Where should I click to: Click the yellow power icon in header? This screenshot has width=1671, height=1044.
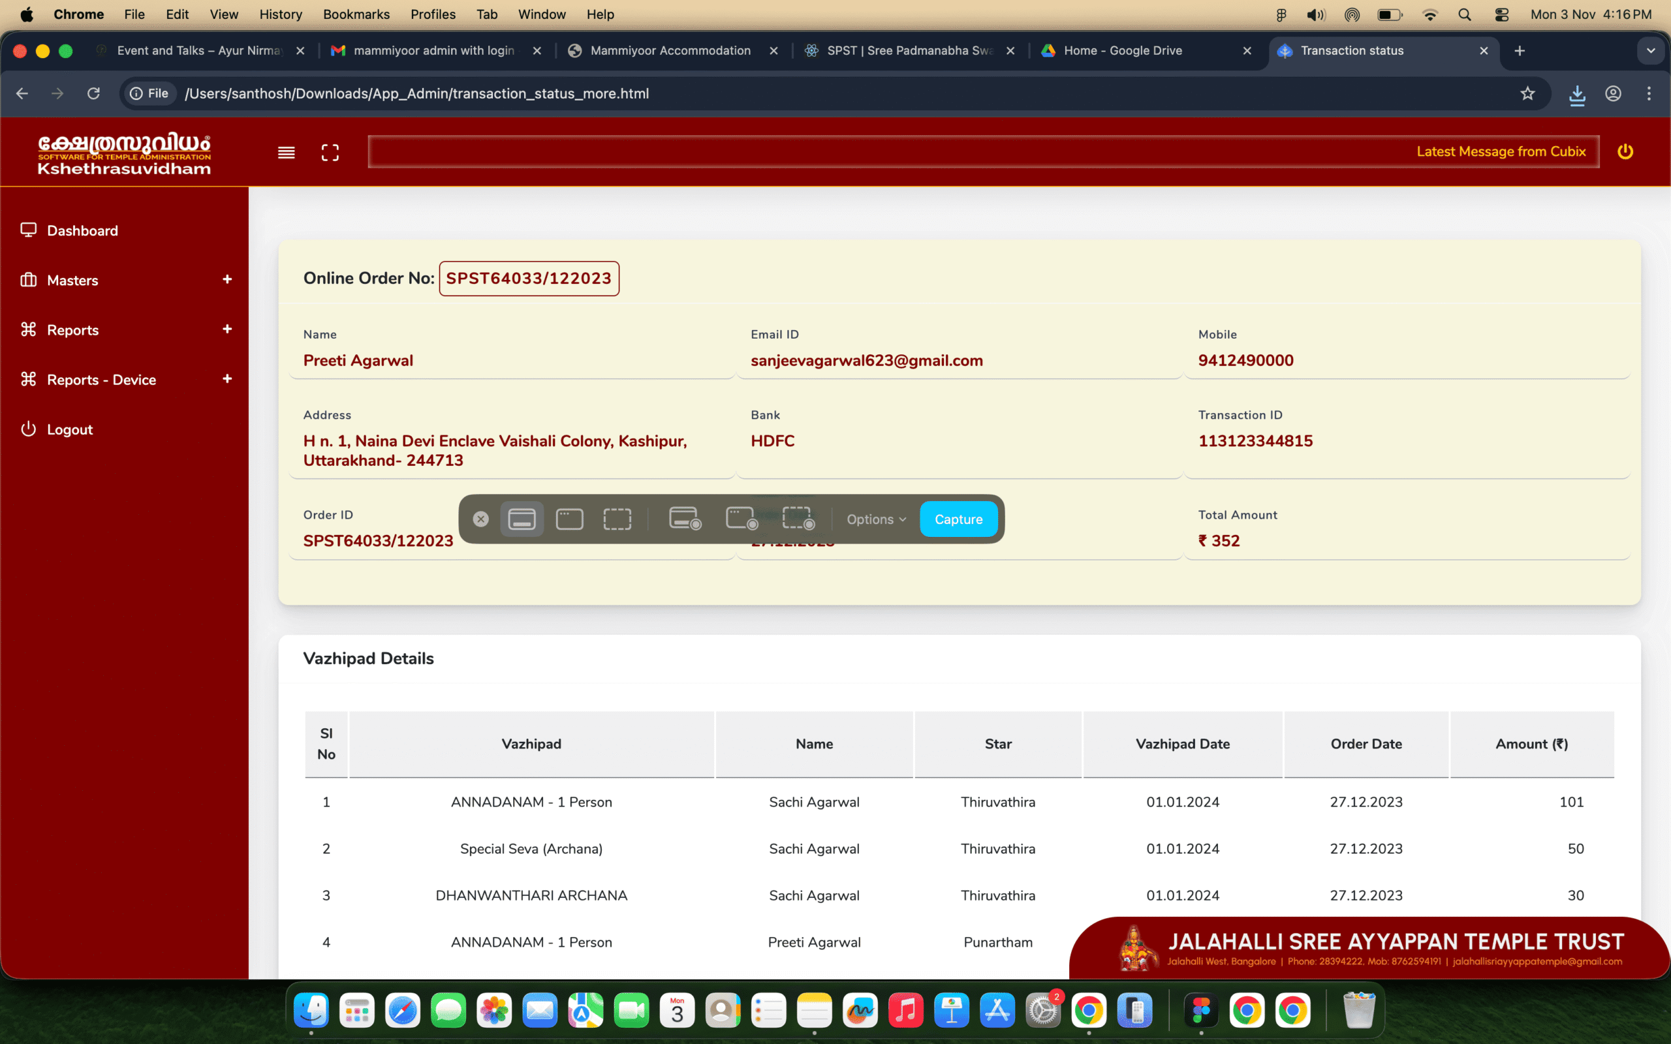(x=1625, y=151)
